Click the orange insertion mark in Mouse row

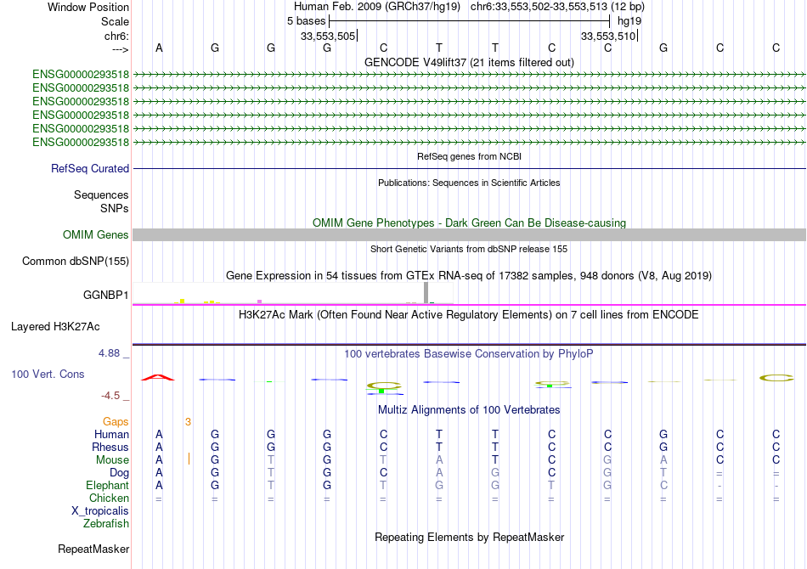(x=189, y=459)
